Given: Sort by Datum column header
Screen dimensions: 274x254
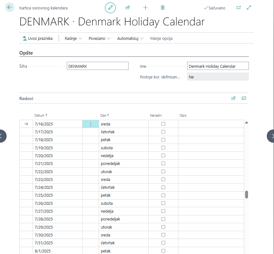Looking at the screenshot, I should (x=40, y=115).
